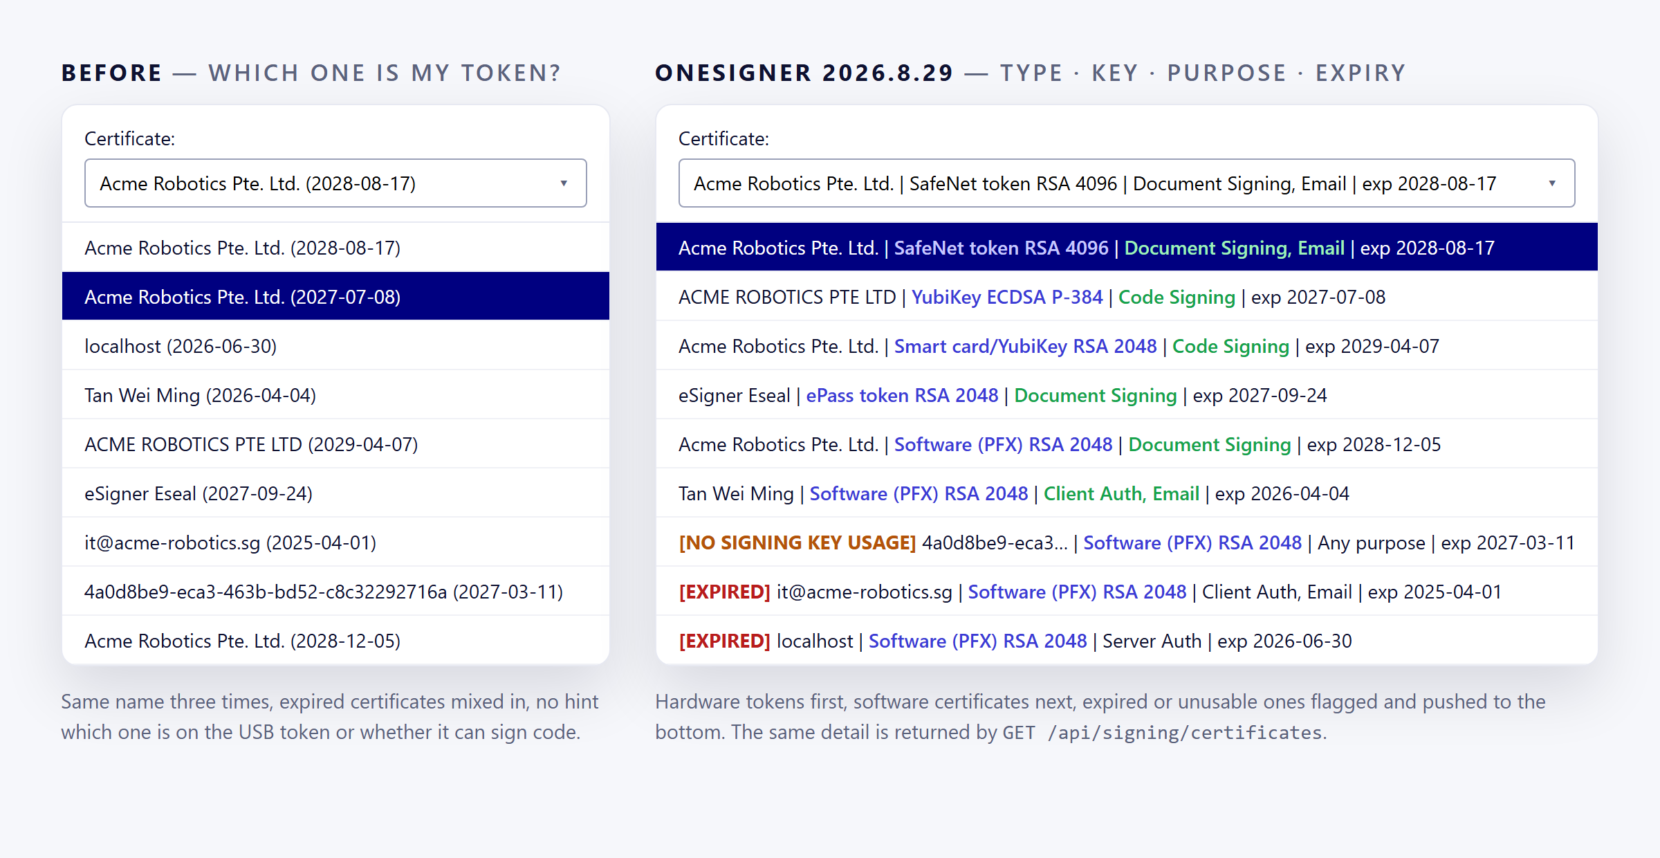This screenshot has width=1660, height=858.
Task: Choose Tan Wei Ming (2026-04-04) option
Action: pyautogui.click(x=335, y=394)
